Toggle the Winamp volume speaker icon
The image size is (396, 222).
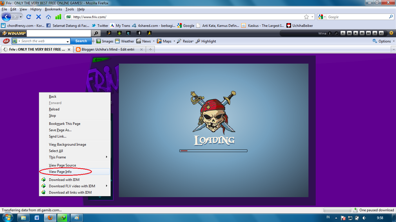[x=381, y=33]
